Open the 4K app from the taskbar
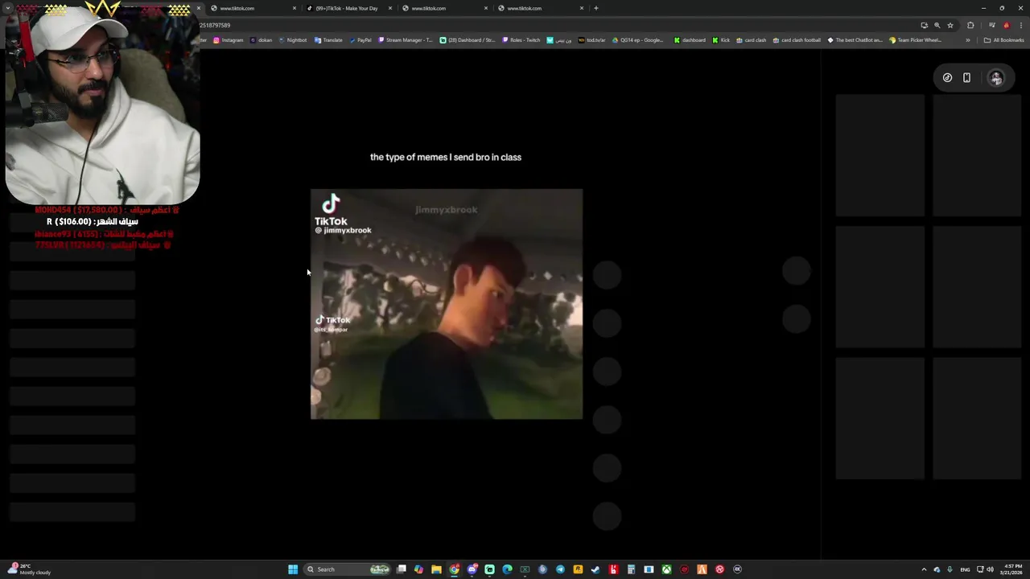This screenshot has height=579, width=1030. click(x=737, y=569)
